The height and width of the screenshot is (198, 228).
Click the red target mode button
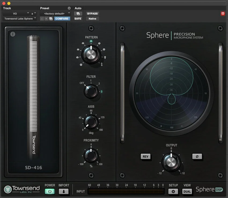223,14
